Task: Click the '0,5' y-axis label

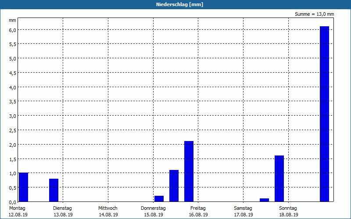Action: coord(13,188)
